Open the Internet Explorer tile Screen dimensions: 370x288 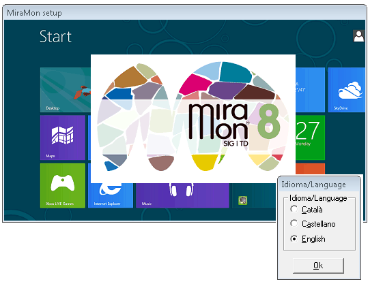[111, 195]
